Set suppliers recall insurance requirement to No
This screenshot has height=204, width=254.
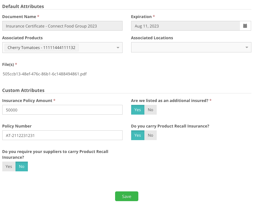pyautogui.click(x=22, y=166)
